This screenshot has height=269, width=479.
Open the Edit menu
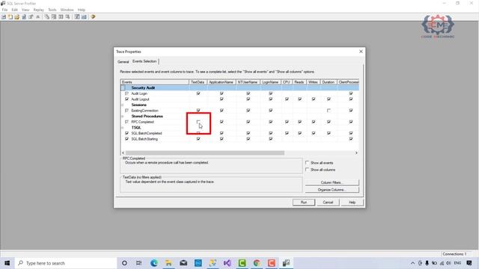(14, 10)
